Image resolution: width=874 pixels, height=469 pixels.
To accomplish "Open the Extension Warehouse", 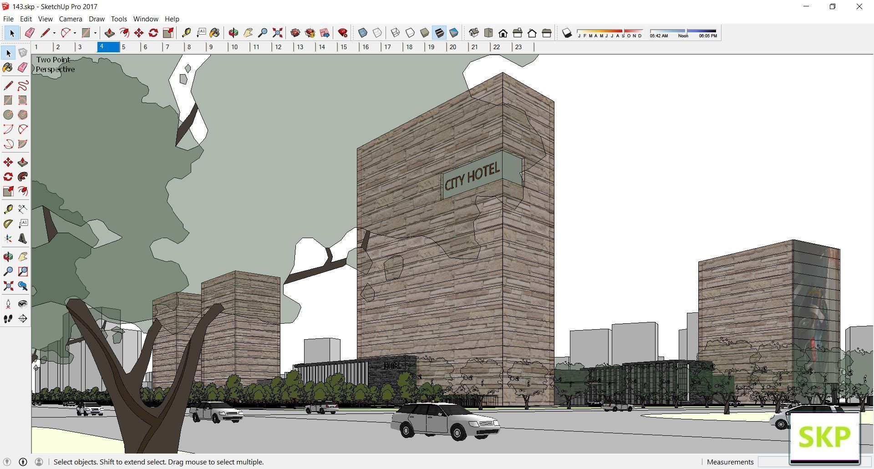I will [310, 33].
